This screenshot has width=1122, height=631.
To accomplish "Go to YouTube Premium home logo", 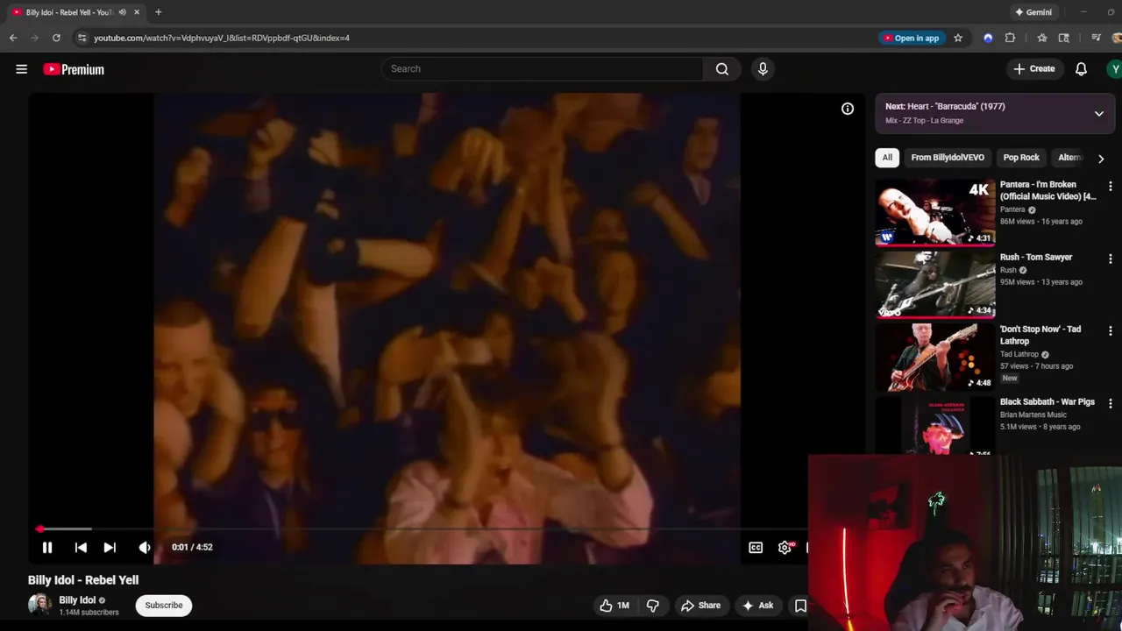I will pyautogui.click(x=74, y=69).
